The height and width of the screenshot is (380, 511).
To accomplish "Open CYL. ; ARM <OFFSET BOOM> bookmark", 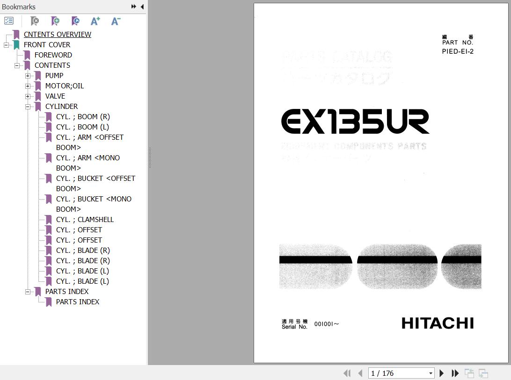I will pos(90,142).
